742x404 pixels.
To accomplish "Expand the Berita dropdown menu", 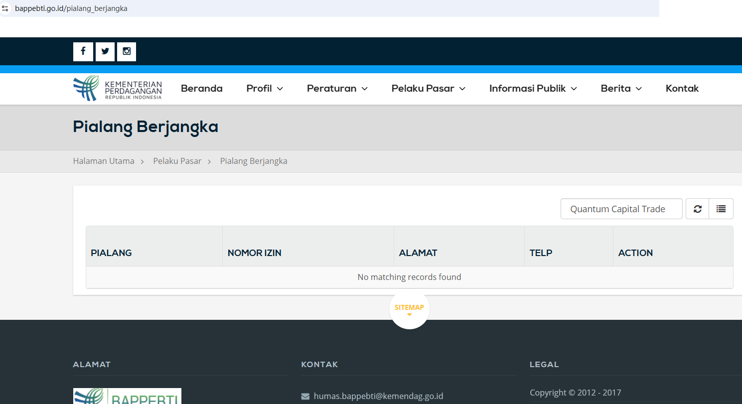I will [x=621, y=88].
